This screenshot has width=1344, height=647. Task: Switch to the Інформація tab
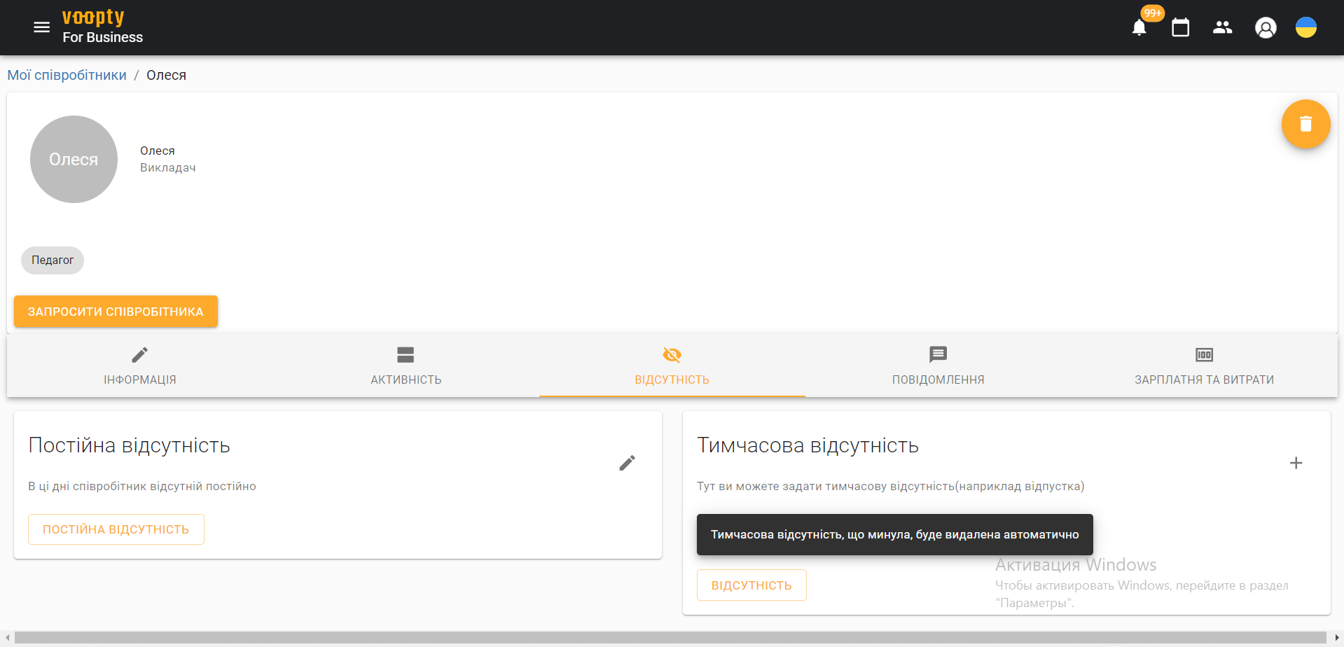coord(140,366)
